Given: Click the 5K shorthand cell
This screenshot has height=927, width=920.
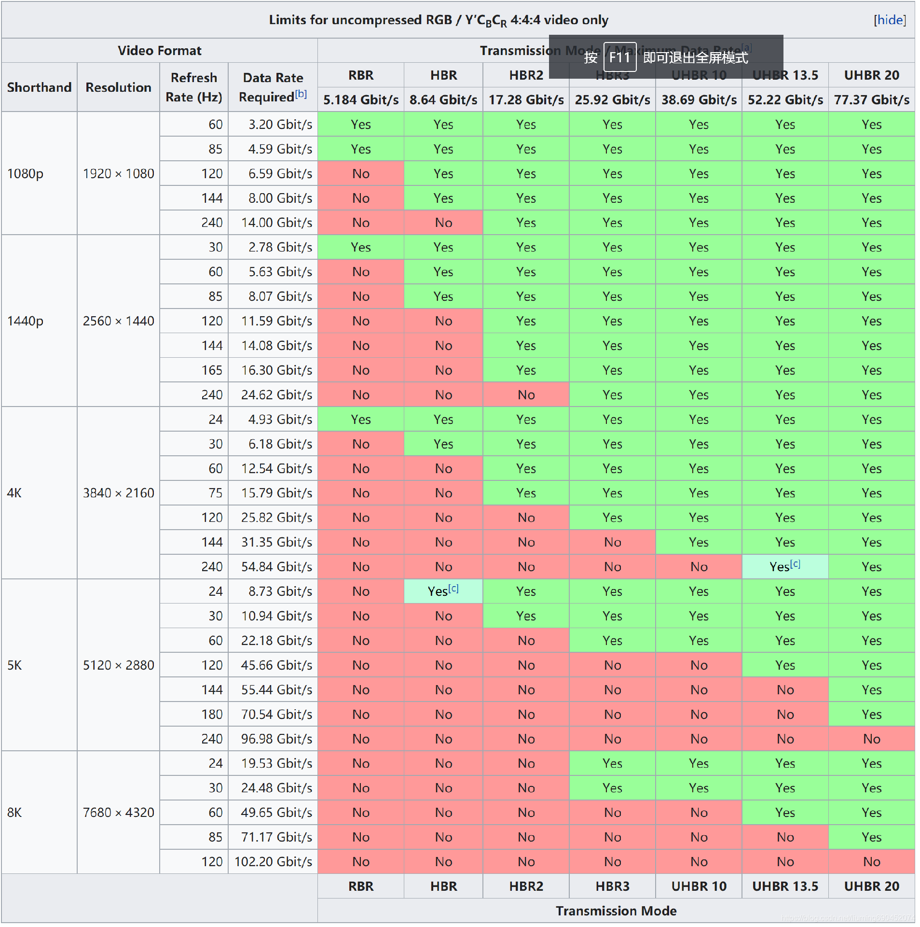Looking at the screenshot, I should (x=39, y=665).
